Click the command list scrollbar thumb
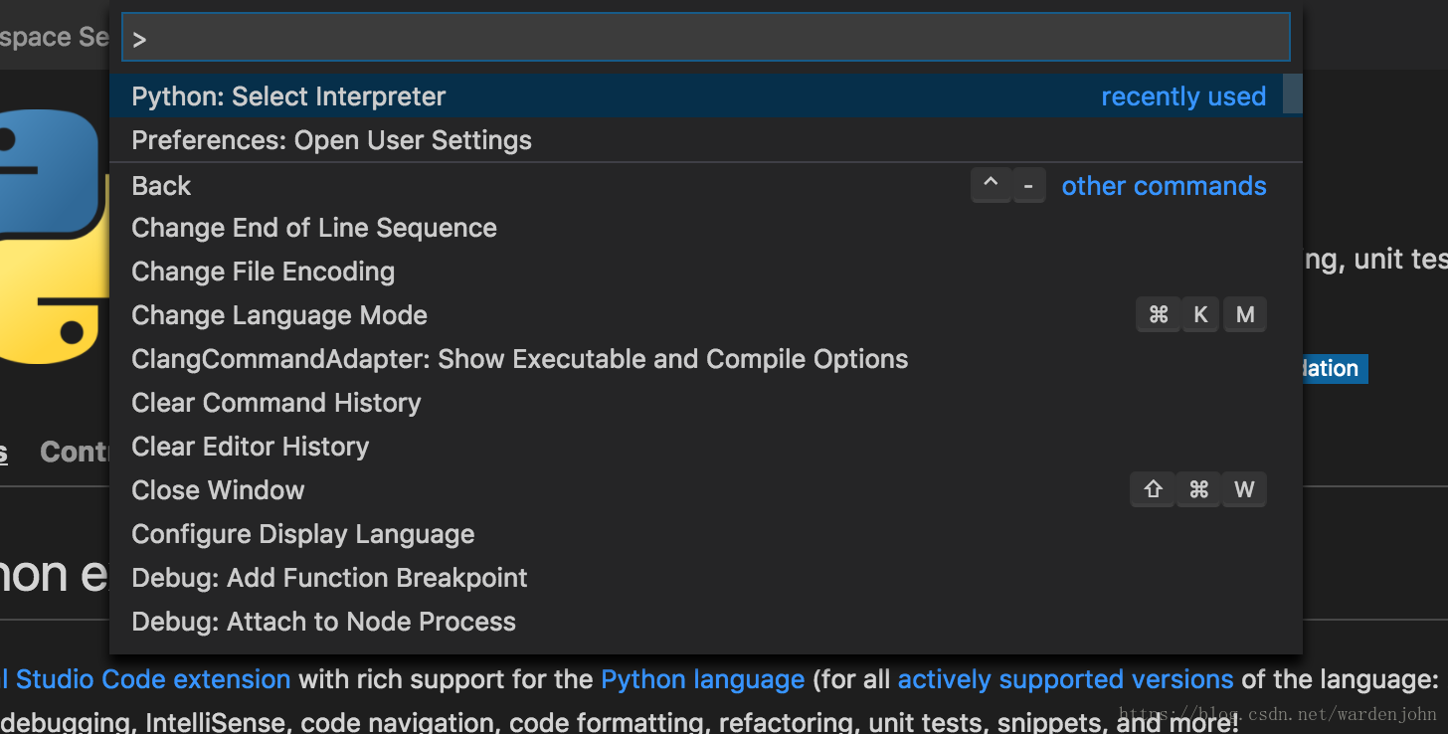Viewport: 1448px width, 734px height. (1292, 93)
